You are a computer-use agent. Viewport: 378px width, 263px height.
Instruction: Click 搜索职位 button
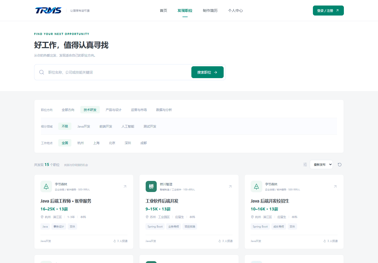click(207, 72)
